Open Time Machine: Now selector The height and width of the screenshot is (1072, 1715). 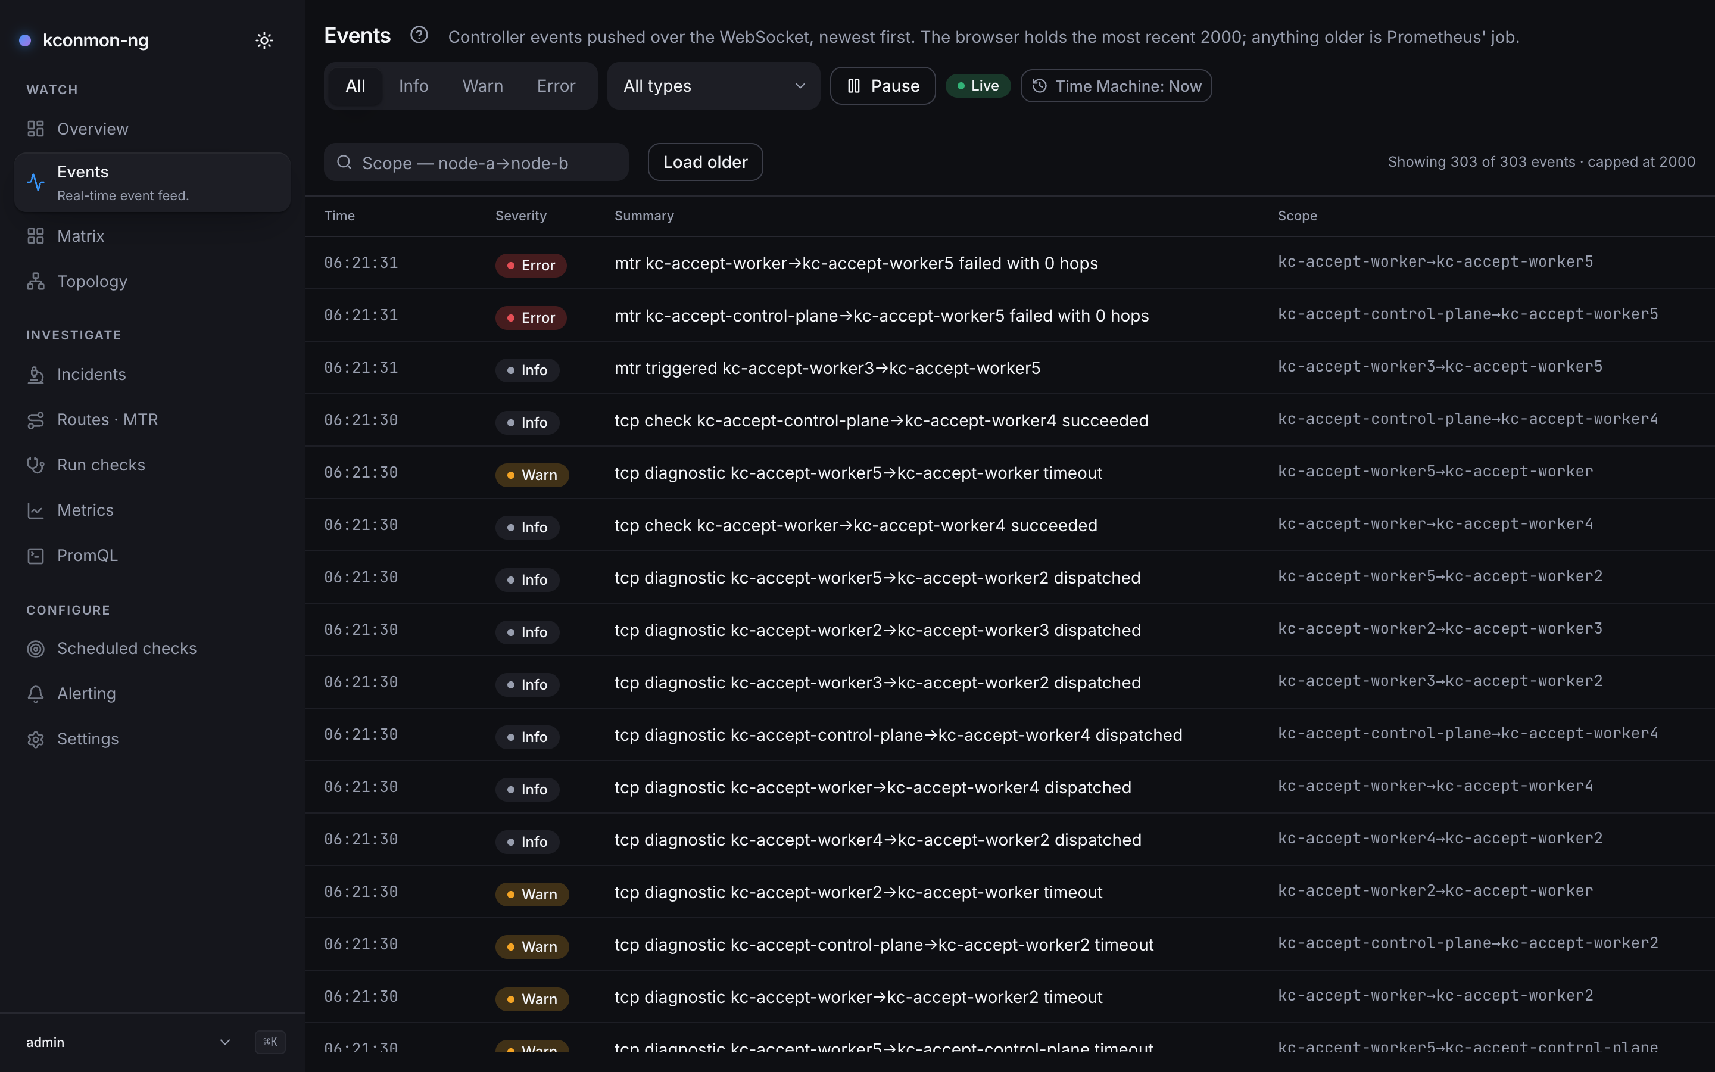click(1116, 86)
